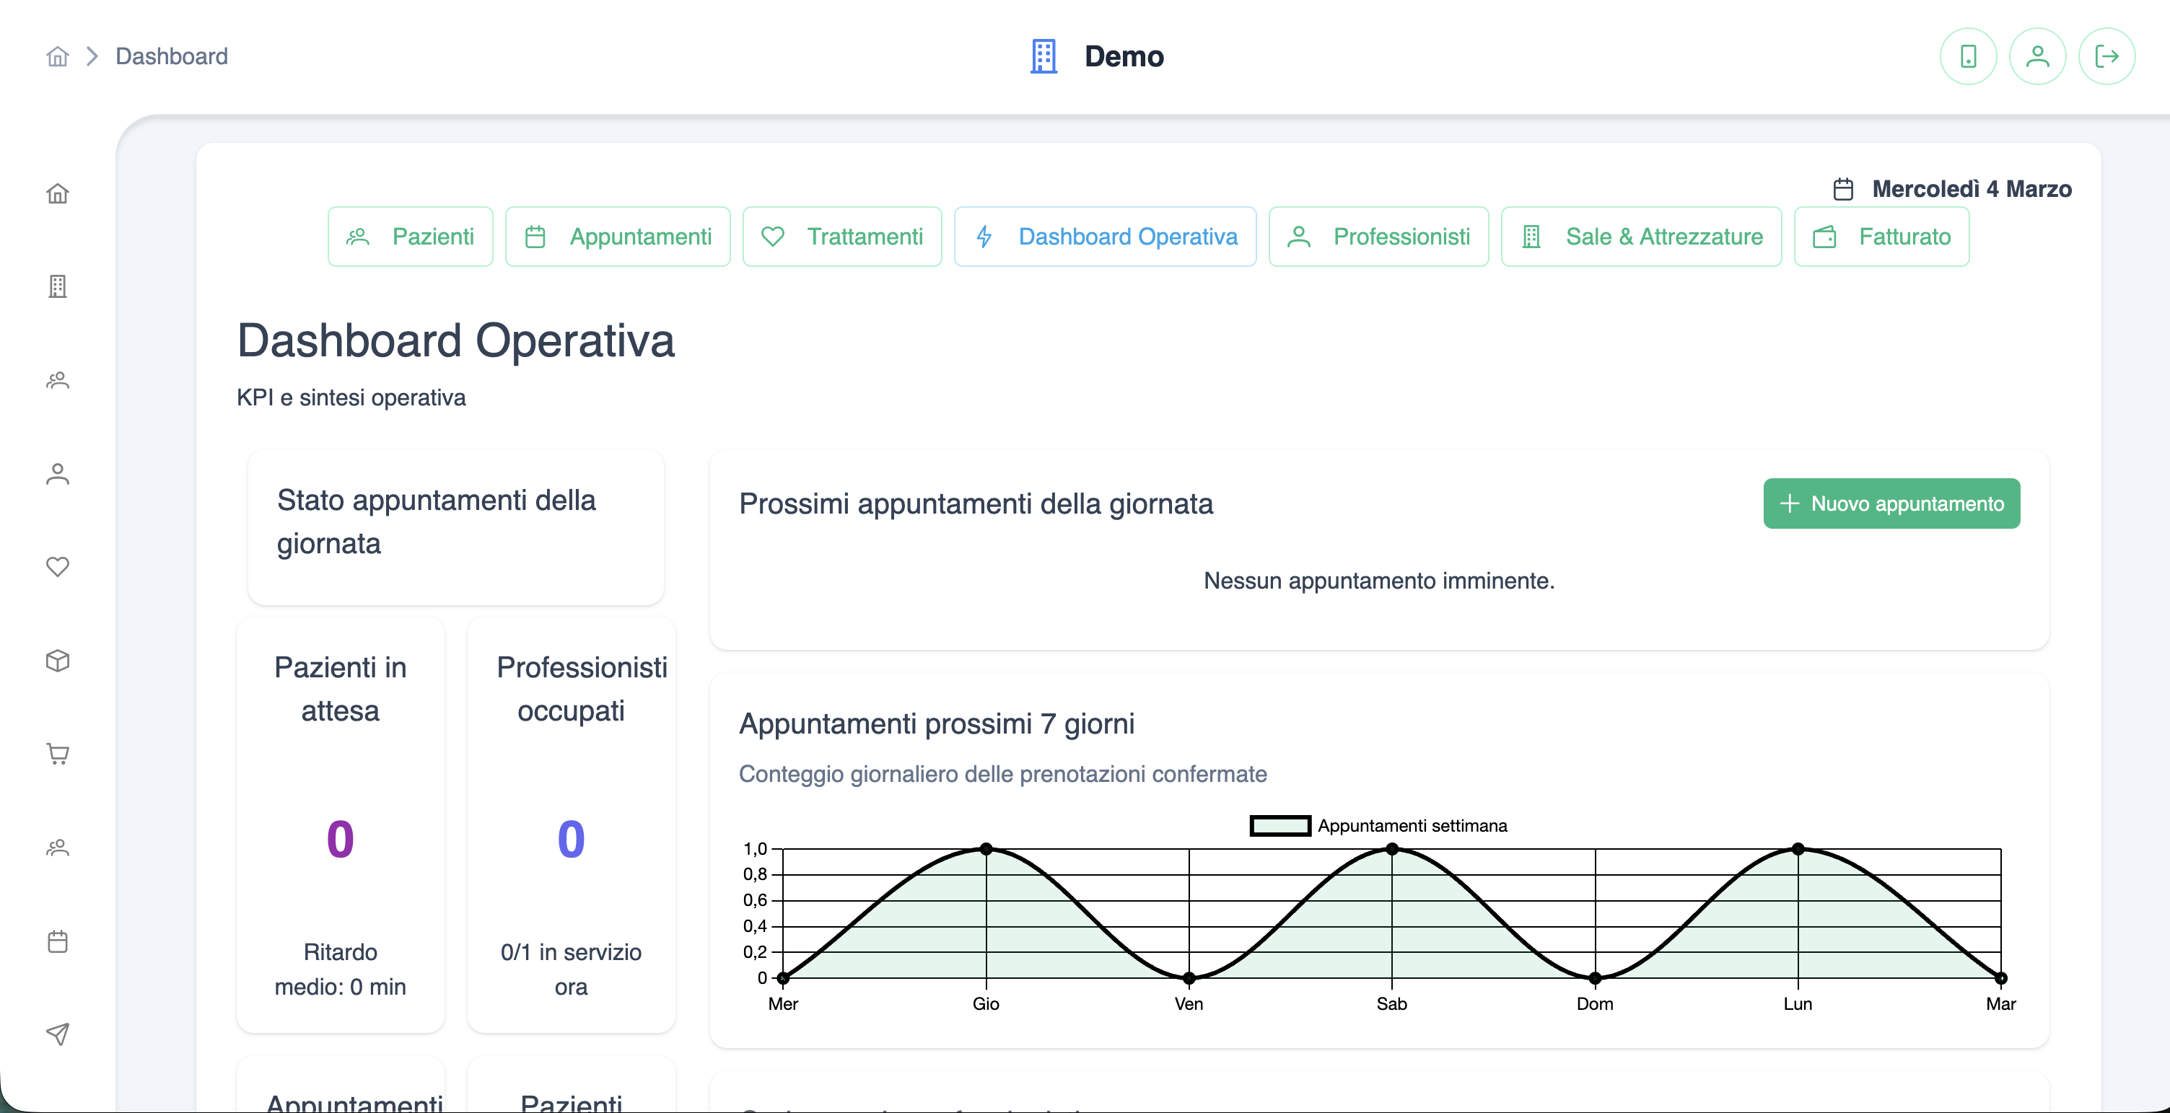The image size is (2170, 1113).
Task: Select the Dashboard Operativa tab
Action: click(1104, 237)
